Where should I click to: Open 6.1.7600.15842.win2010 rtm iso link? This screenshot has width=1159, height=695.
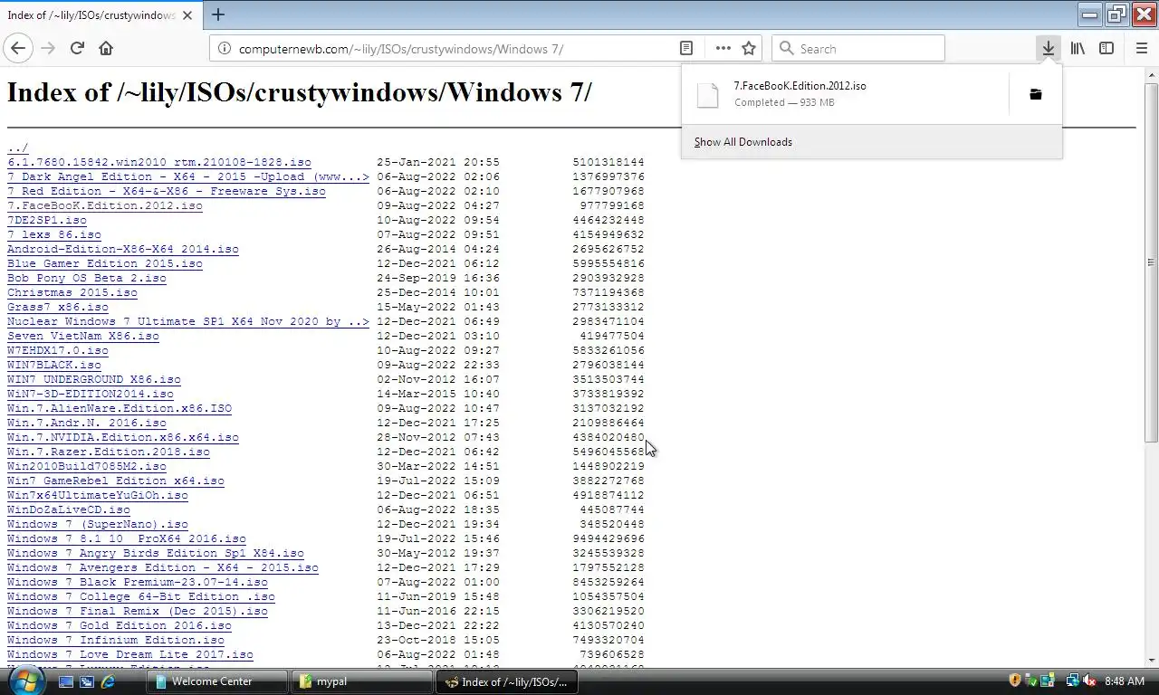point(158,162)
